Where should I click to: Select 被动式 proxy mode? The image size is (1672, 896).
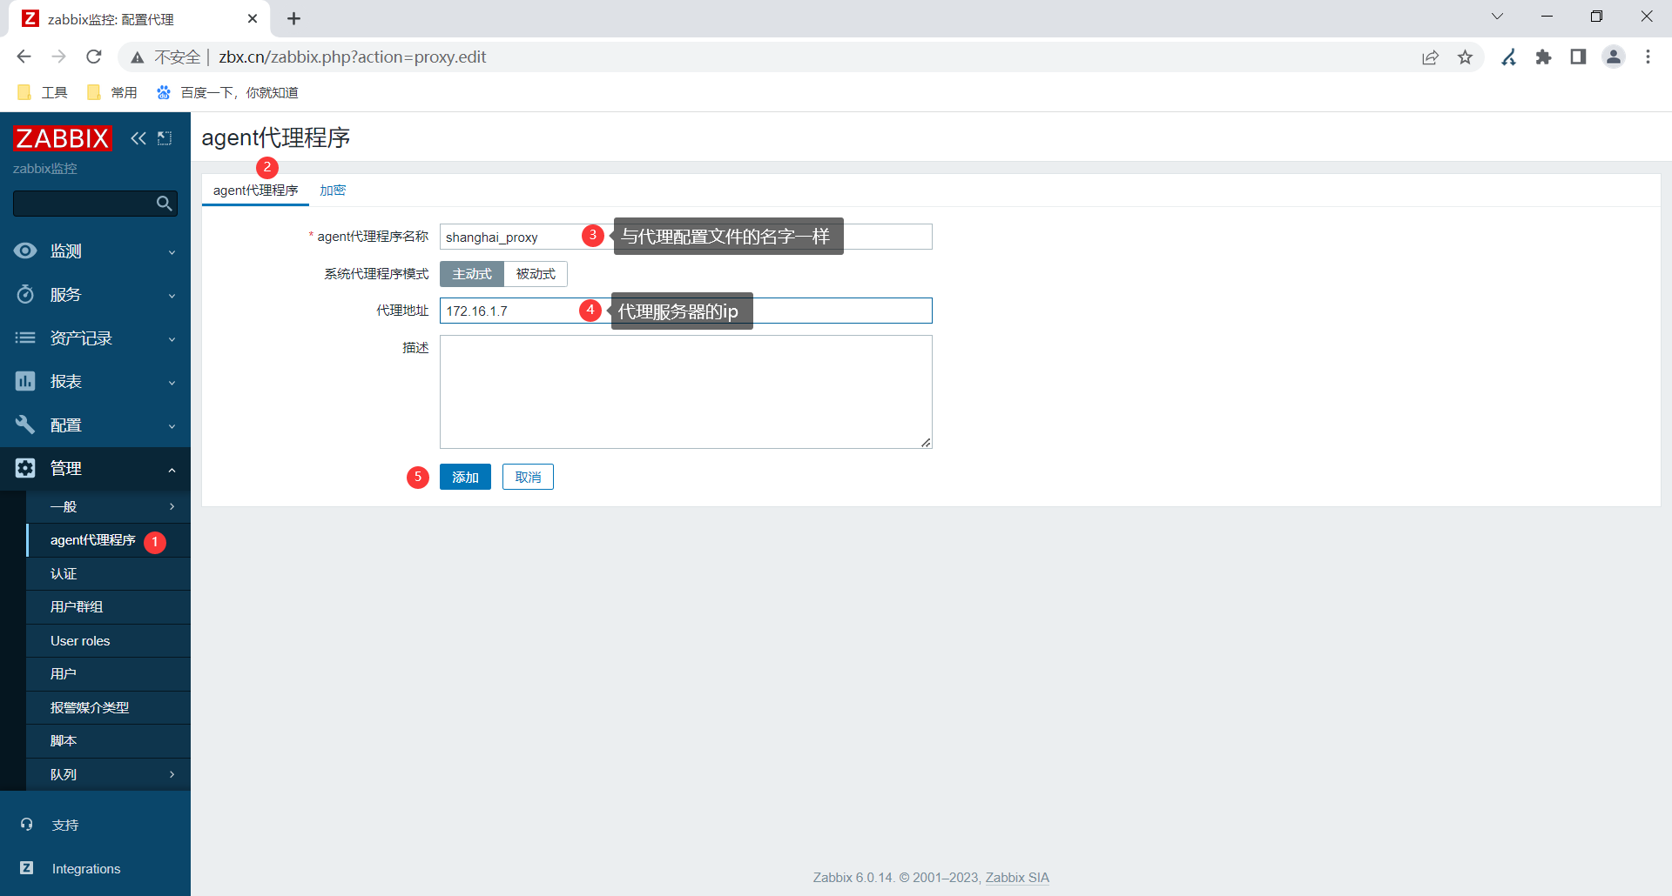pyautogui.click(x=536, y=274)
